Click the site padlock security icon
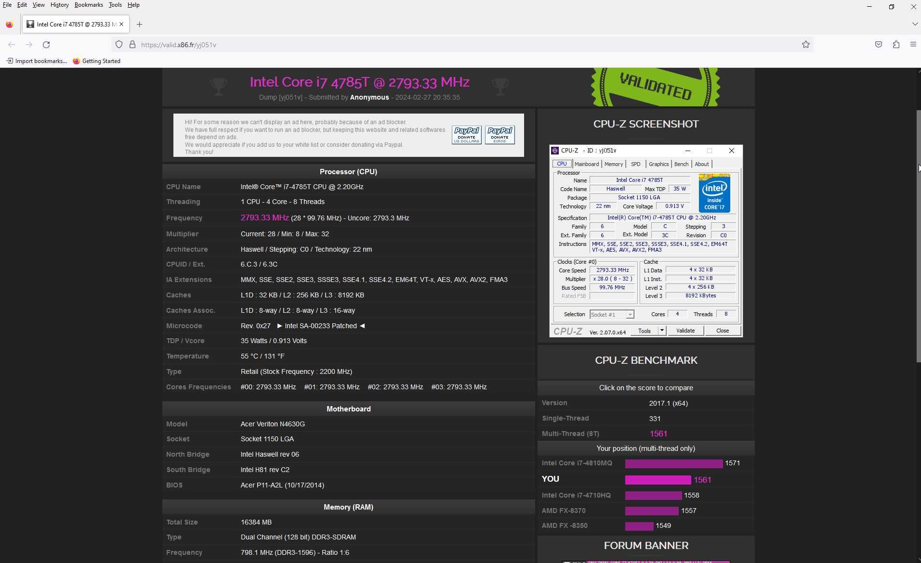Viewport: 921px width, 563px height. 132,45
